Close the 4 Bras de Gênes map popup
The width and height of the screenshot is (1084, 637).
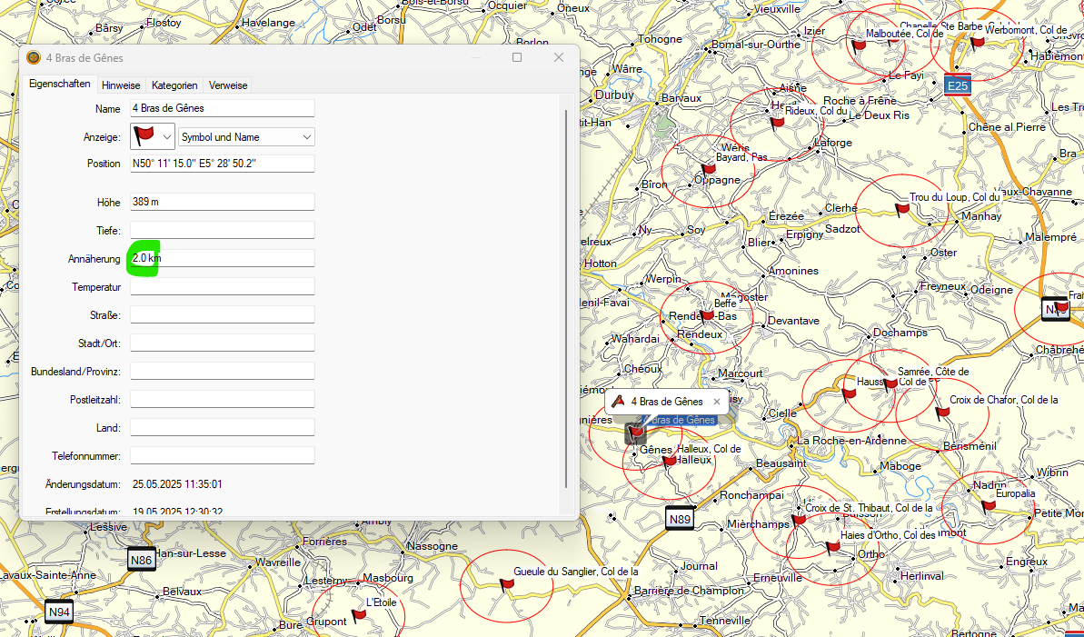(x=716, y=401)
